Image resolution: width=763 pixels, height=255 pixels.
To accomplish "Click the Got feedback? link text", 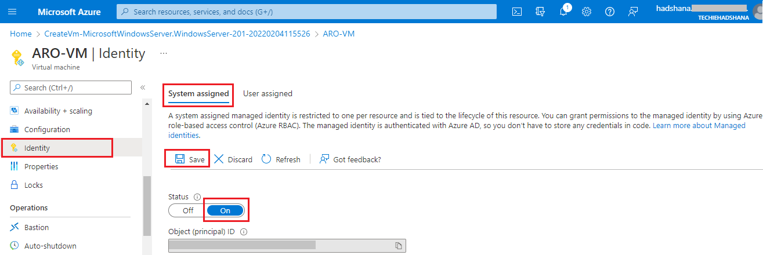I will (x=357, y=159).
